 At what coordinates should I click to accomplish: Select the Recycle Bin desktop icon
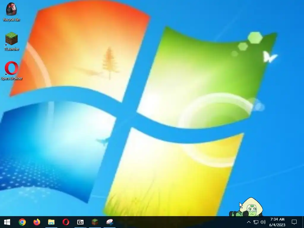coord(12,12)
